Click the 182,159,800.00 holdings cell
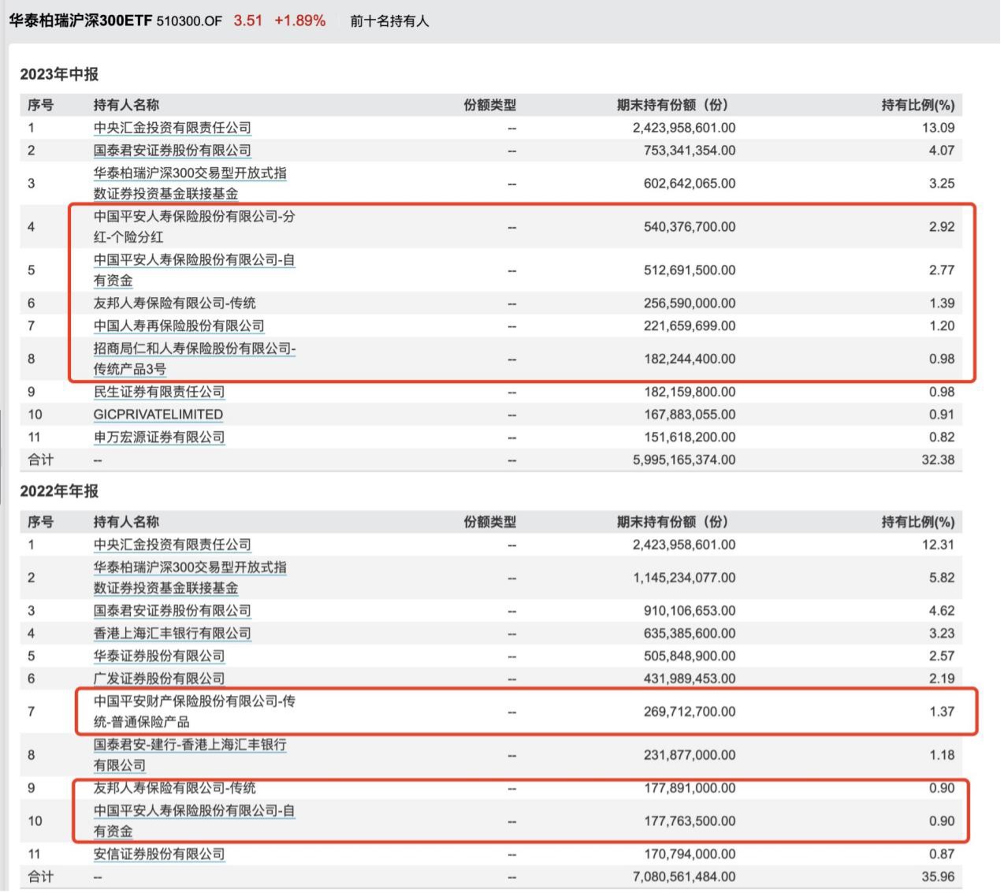 click(690, 393)
